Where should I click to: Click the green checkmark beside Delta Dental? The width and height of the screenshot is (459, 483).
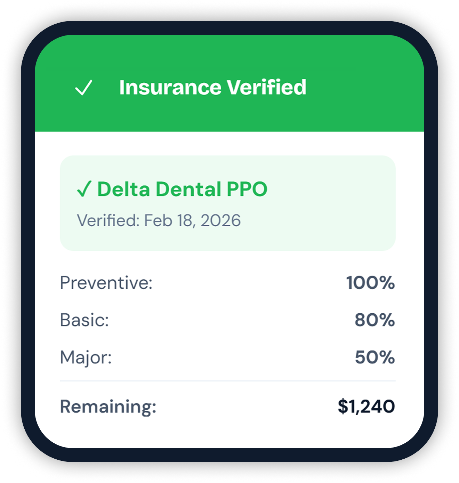click(x=84, y=189)
